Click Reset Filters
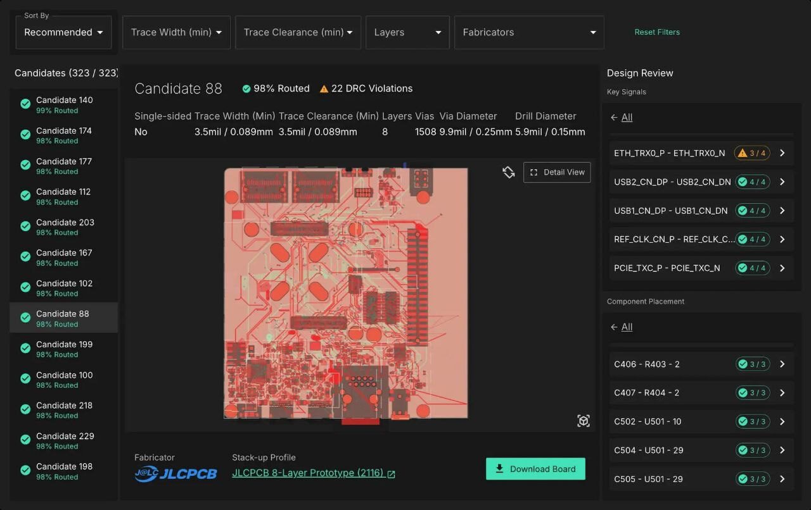811x510 pixels. click(x=657, y=32)
